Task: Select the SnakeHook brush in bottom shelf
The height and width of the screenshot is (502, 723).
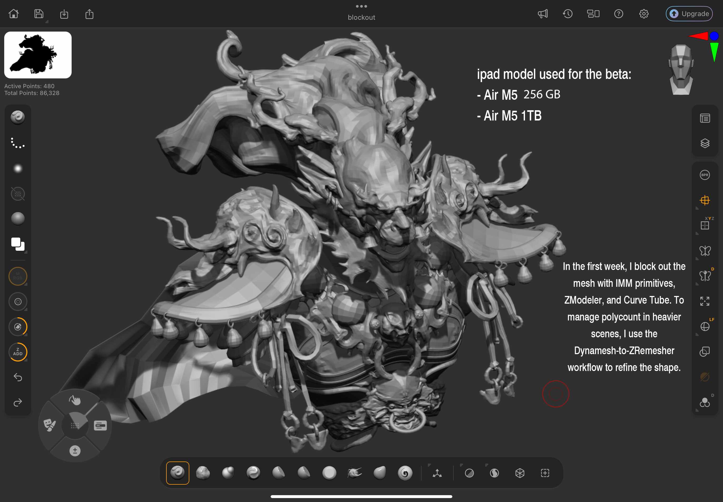Action: [x=354, y=473]
